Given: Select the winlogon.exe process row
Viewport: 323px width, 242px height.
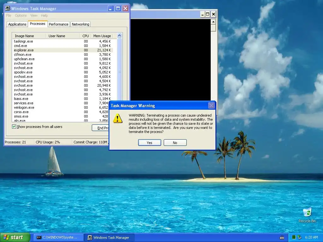Looking at the screenshot, I should 61,108.
